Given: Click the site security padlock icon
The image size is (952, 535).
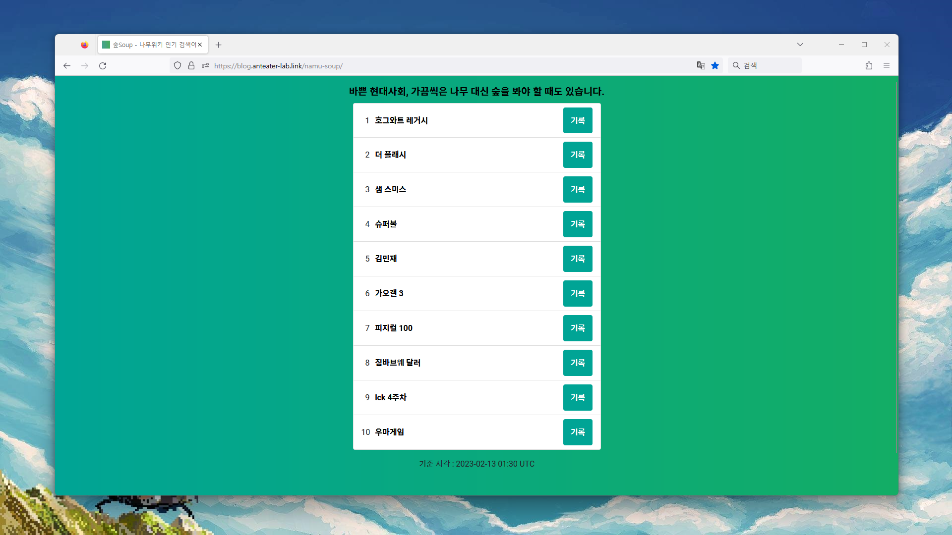Looking at the screenshot, I should point(191,65).
